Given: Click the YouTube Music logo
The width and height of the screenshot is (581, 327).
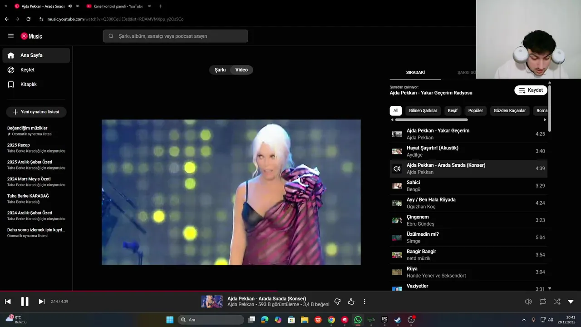Looking at the screenshot, I should 31,36.
